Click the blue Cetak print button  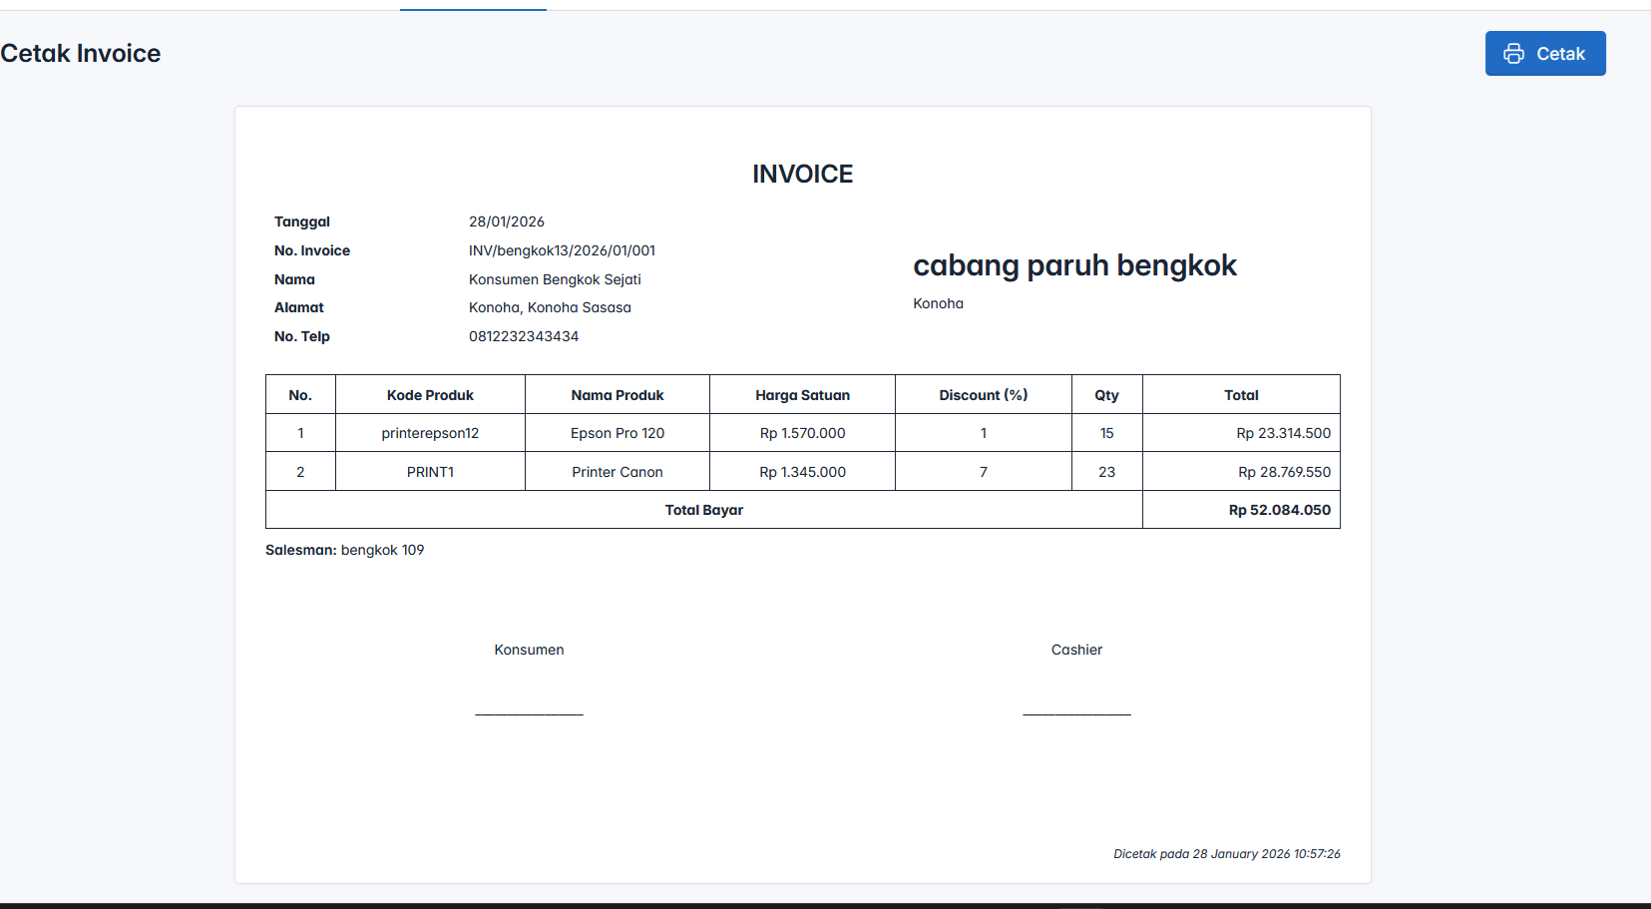click(x=1545, y=53)
